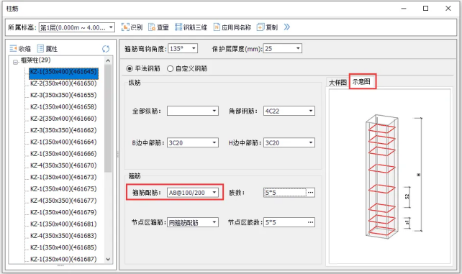462x274 pixels.
Task: Switch to 示意图 tab
Action: pos(361,81)
